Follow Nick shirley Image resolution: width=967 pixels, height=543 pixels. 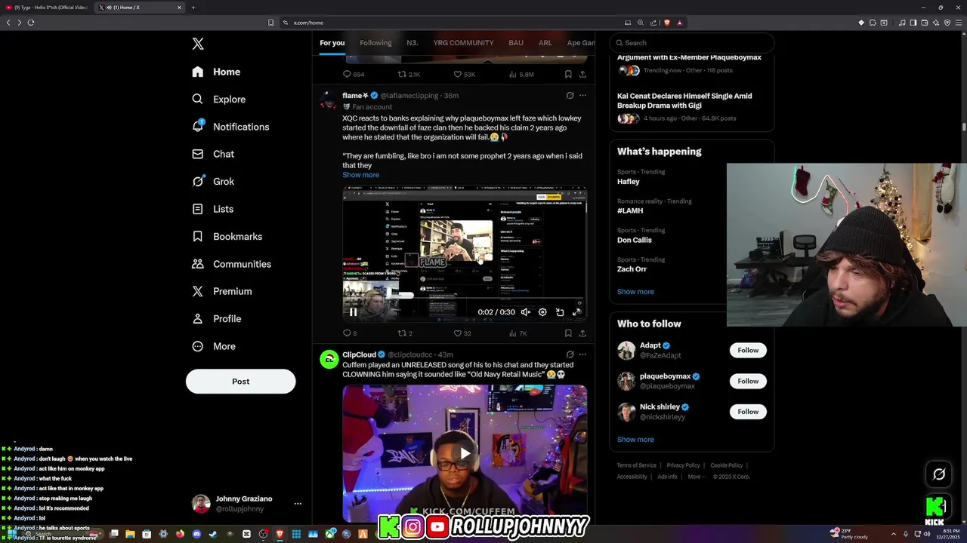pos(748,412)
